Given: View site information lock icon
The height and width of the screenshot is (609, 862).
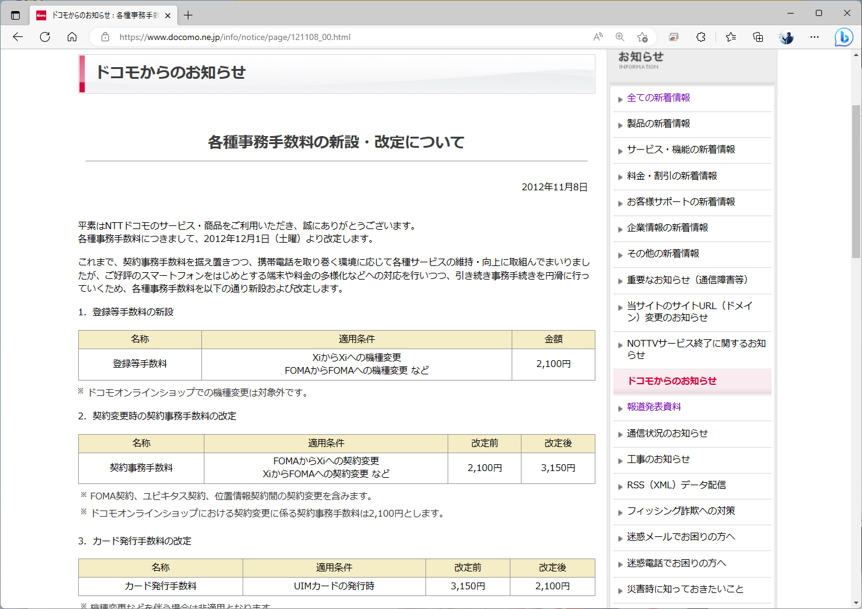Looking at the screenshot, I should pyautogui.click(x=105, y=37).
